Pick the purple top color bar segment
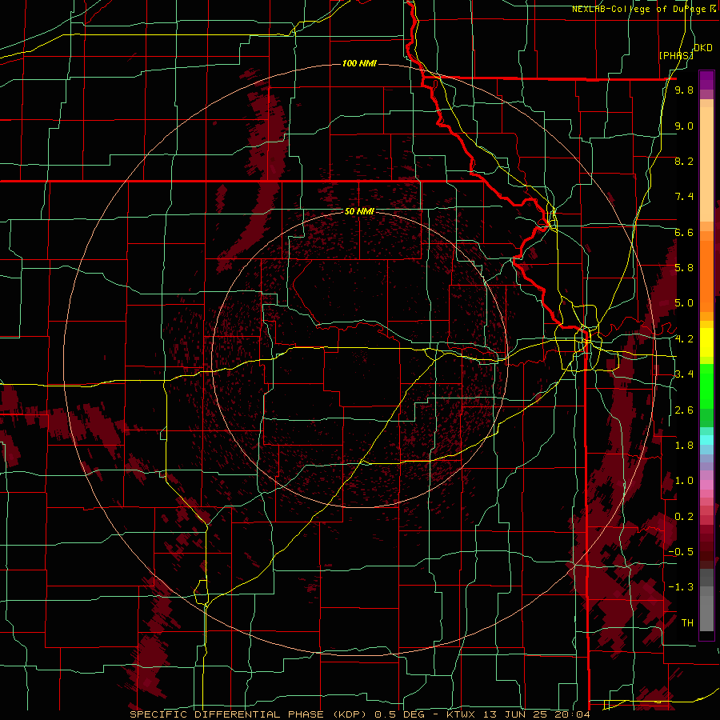This screenshot has height=720, width=720. point(706,81)
